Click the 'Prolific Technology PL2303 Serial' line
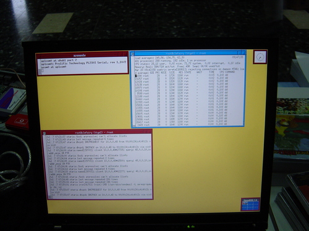This screenshot has width=309, height=231. pos(83,63)
